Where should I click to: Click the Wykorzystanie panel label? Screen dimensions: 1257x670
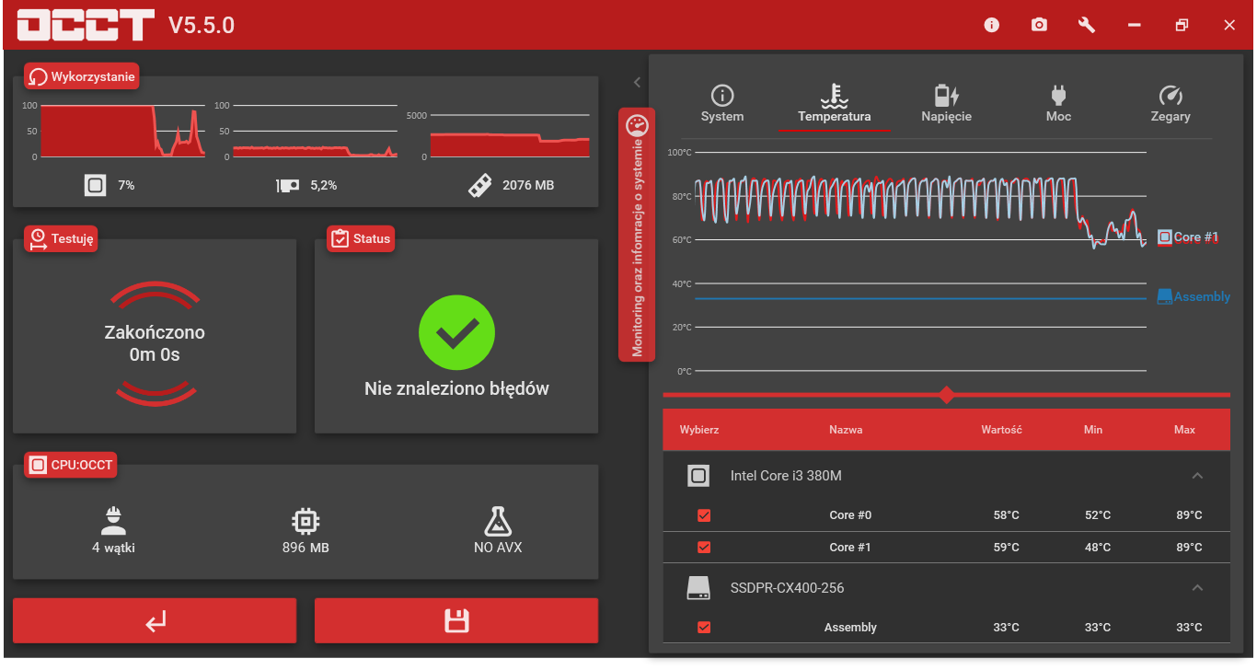tap(82, 76)
